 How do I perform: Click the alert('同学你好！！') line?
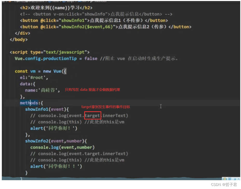(56, 166)
